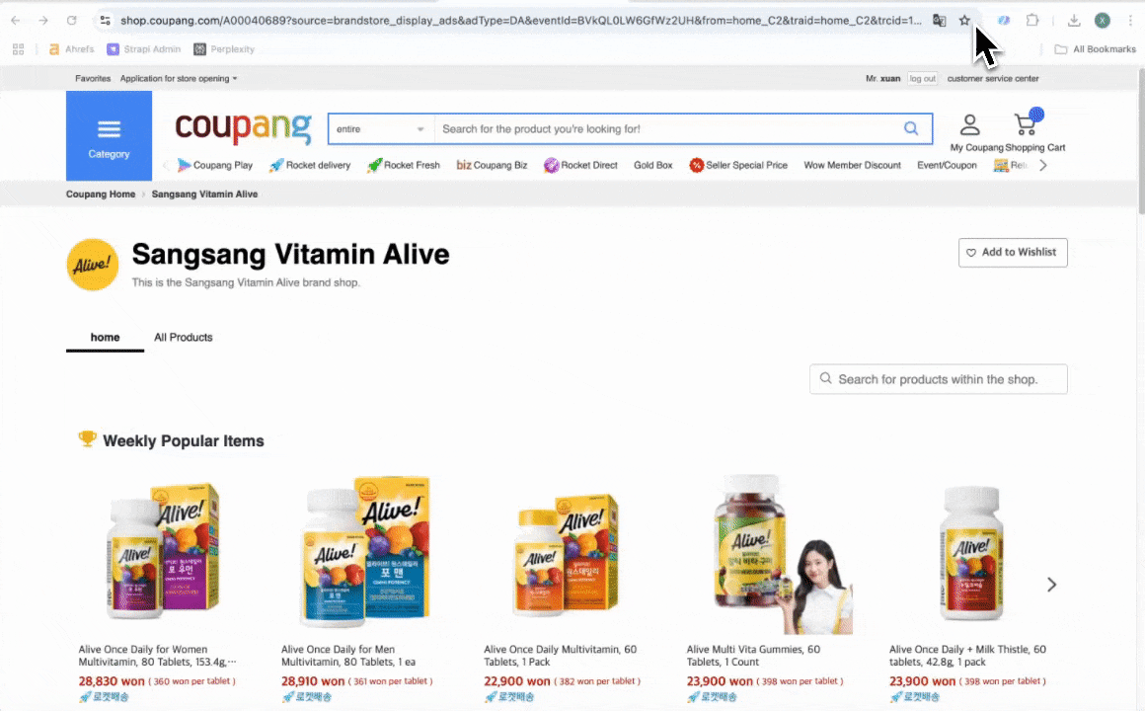
Task: Bookmark this page with star icon
Action: [x=964, y=21]
